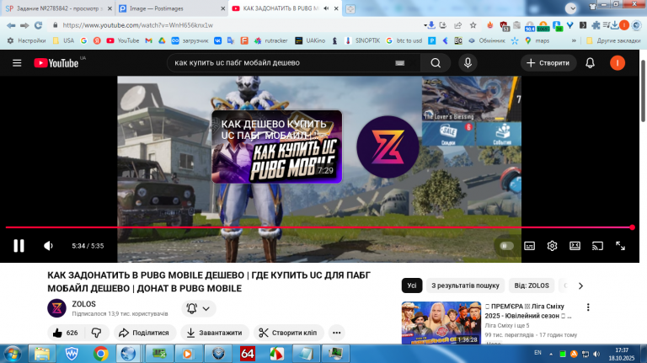Click Створити кліп button
This screenshot has width=647, height=363.
tap(288, 333)
